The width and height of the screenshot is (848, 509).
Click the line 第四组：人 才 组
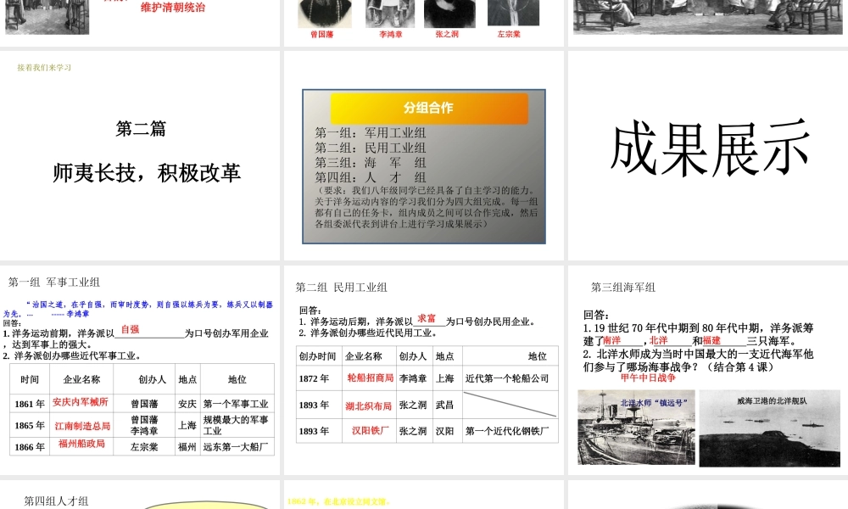pyautogui.click(x=371, y=177)
